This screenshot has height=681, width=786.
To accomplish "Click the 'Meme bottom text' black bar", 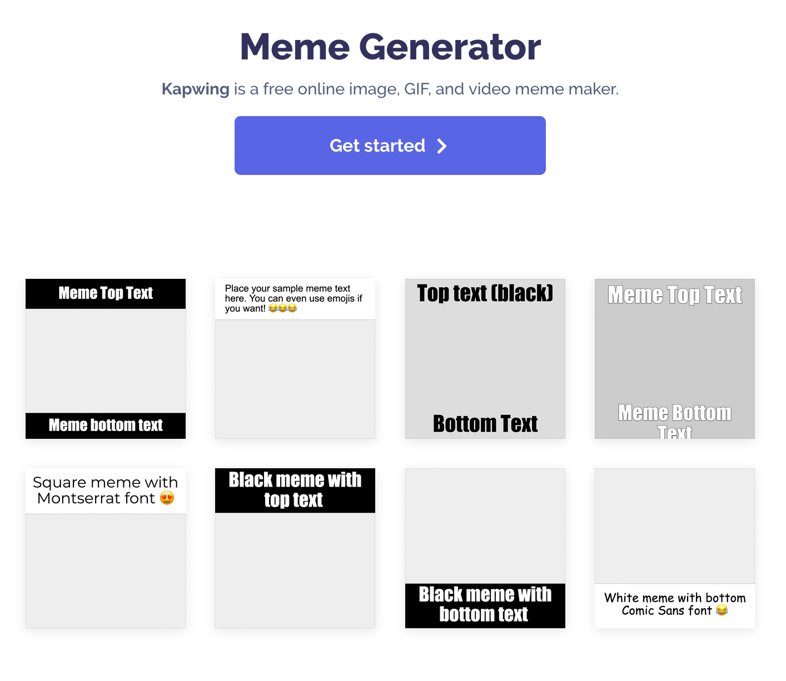I will pyautogui.click(x=106, y=425).
